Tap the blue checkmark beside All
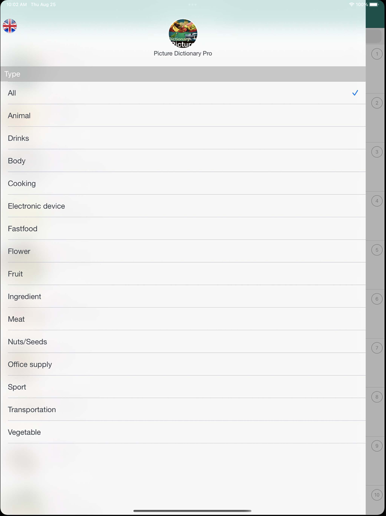This screenshot has width=386, height=516. tap(355, 93)
